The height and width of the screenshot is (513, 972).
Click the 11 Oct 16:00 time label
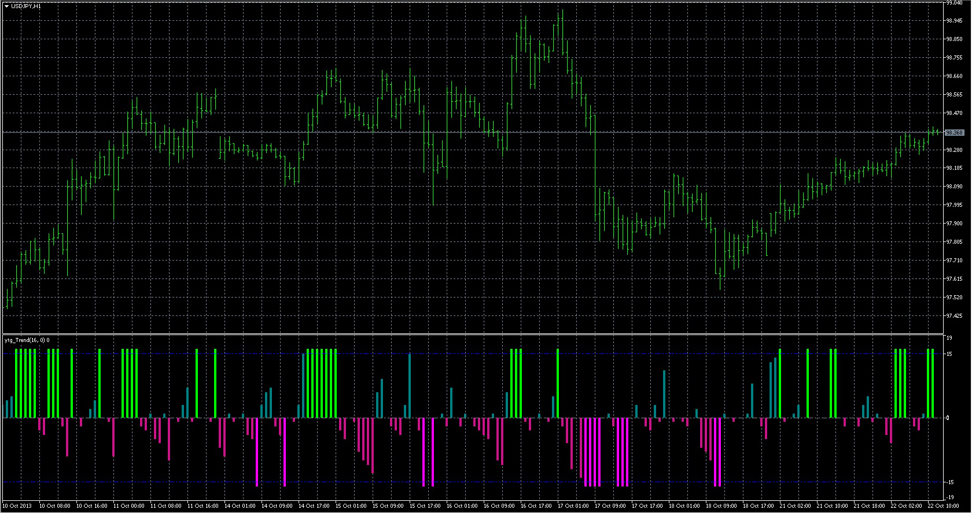(203, 506)
